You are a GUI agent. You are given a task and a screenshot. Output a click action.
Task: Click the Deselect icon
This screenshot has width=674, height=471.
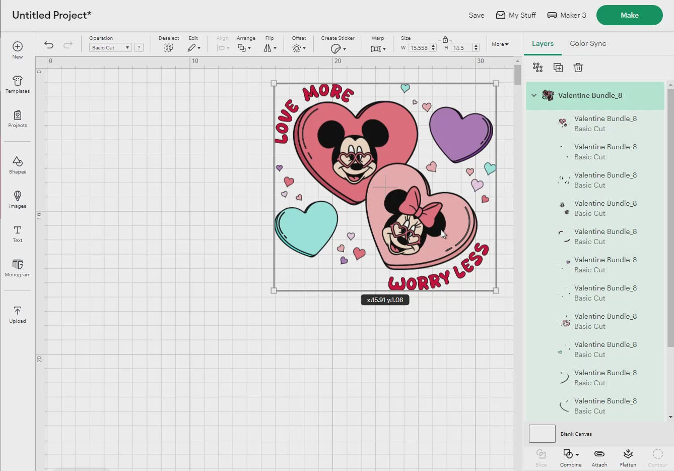tap(169, 48)
